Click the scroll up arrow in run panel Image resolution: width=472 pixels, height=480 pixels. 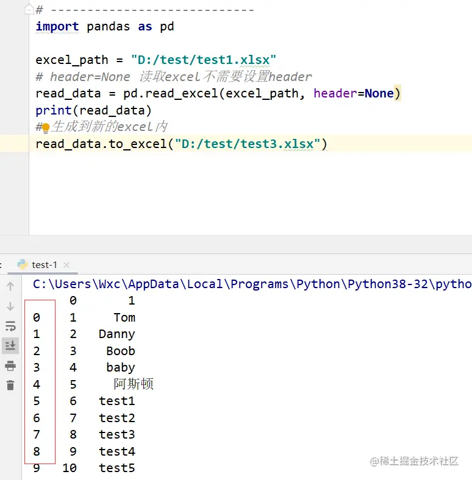(10, 286)
